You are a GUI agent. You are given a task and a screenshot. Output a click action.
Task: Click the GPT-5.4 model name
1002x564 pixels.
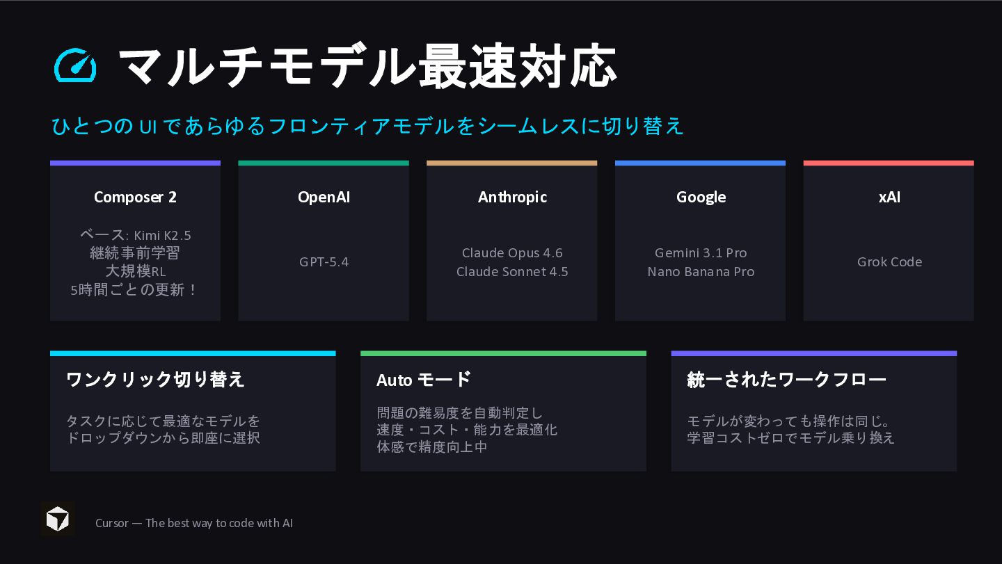pos(324,262)
